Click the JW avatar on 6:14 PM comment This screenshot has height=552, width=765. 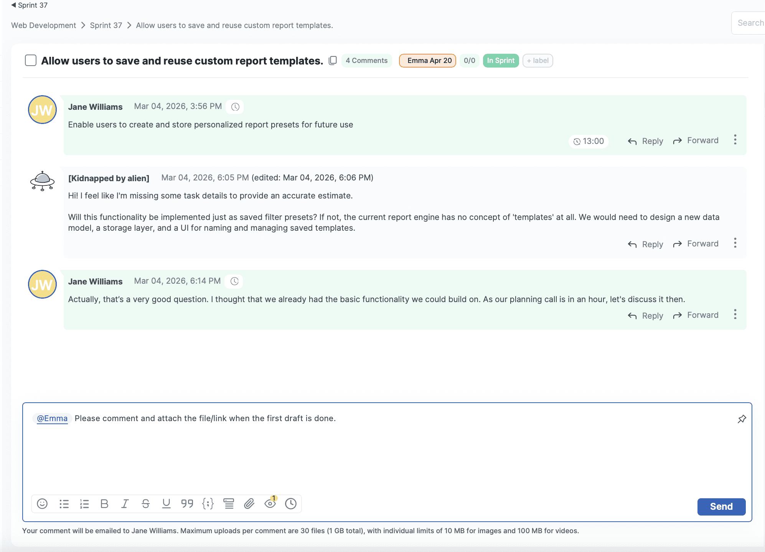pyautogui.click(x=42, y=284)
